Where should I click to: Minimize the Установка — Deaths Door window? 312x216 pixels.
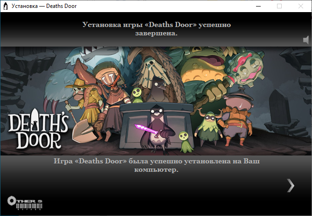258,6
